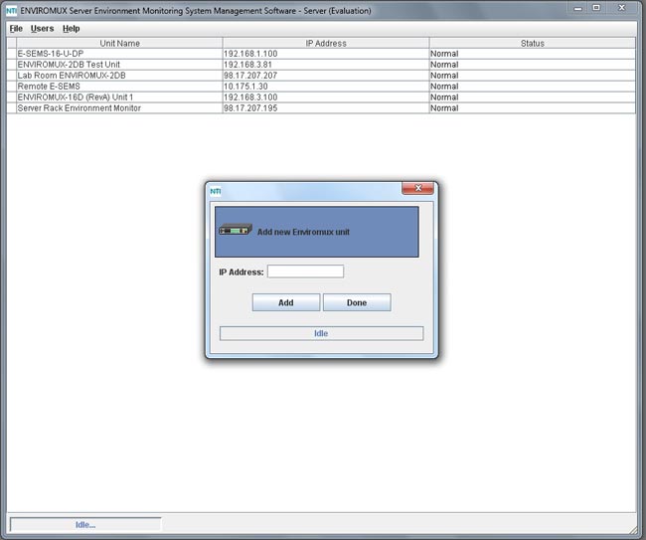Click the NTI icon in the main title bar
Image resolution: width=646 pixels, height=540 pixels.
[x=12, y=8]
